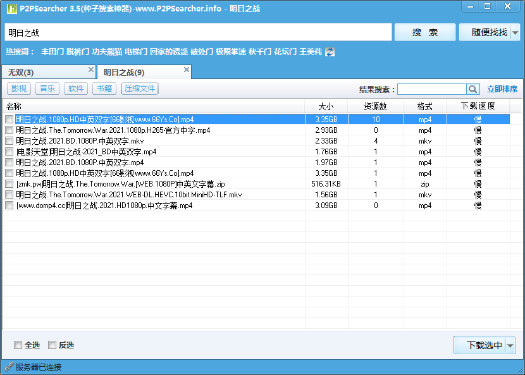Filter results by 音乐

tap(47, 89)
